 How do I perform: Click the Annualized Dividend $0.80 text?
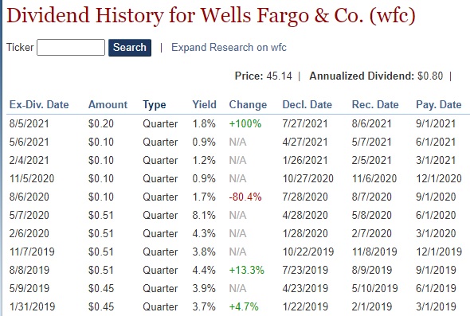(376, 76)
